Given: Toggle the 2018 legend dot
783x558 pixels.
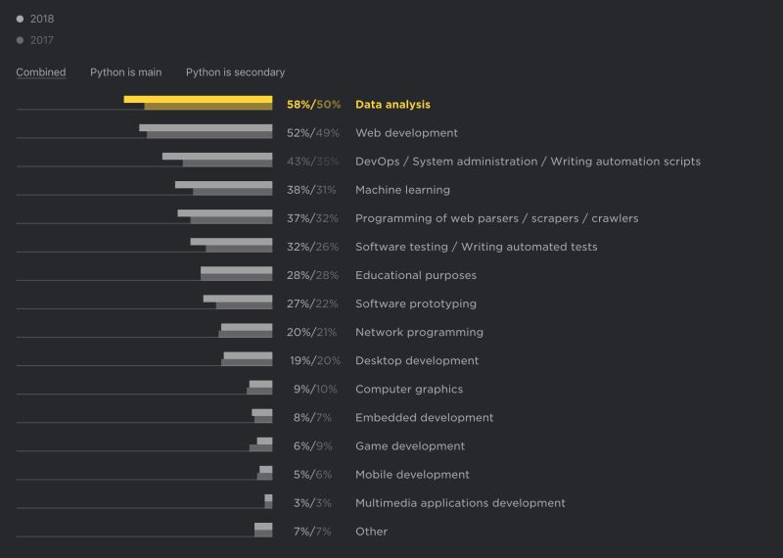Looking at the screenshot, I should (20, 19).
